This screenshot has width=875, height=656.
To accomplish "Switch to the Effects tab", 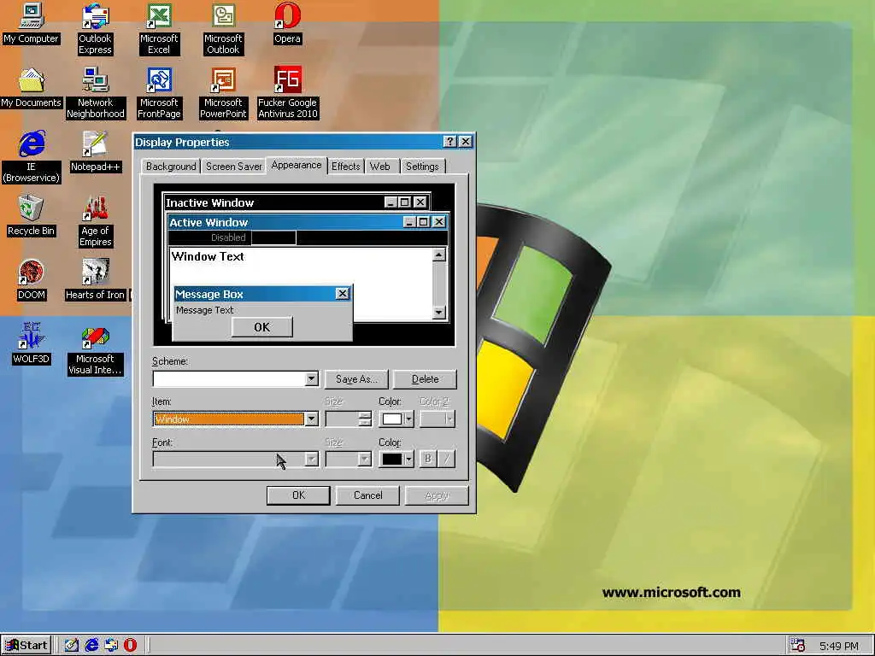I will coord(346,167).
